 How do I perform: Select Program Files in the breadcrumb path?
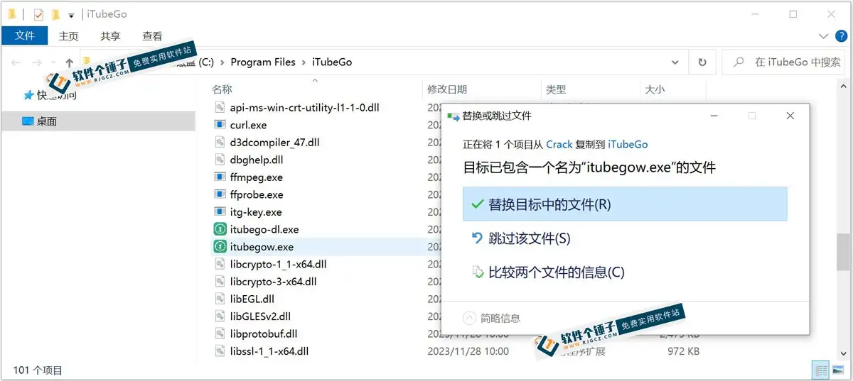pos(263,62)
